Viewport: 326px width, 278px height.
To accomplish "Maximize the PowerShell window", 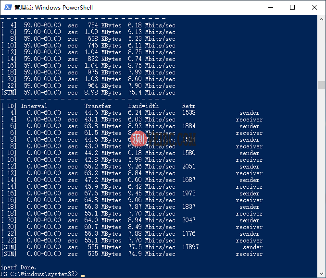I will pos(292,8).
